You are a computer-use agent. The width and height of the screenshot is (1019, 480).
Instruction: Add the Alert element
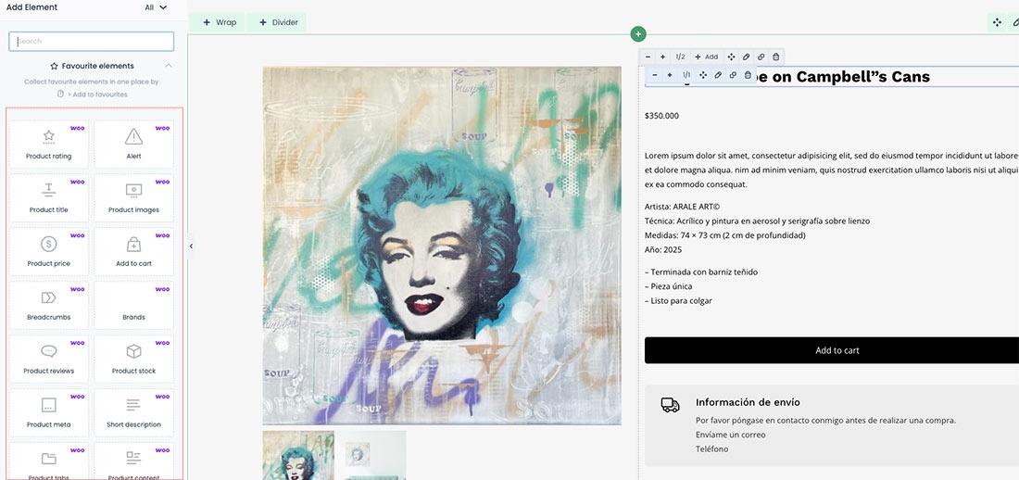click(x=133, y=144)
